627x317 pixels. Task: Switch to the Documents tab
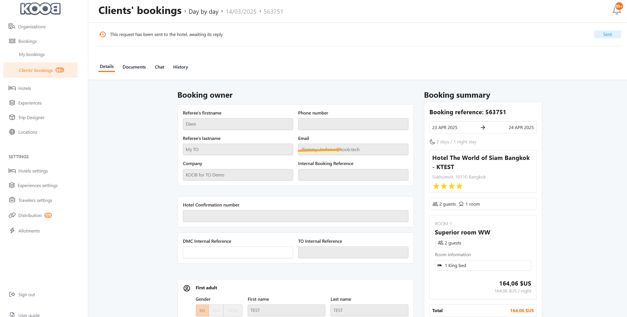point(134,67)
